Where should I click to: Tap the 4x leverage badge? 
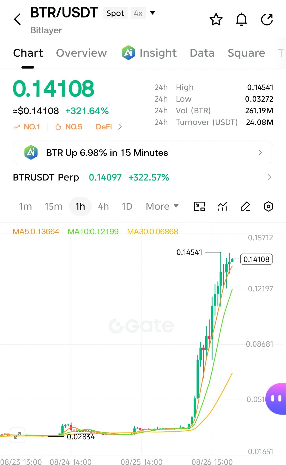point(138,13)
